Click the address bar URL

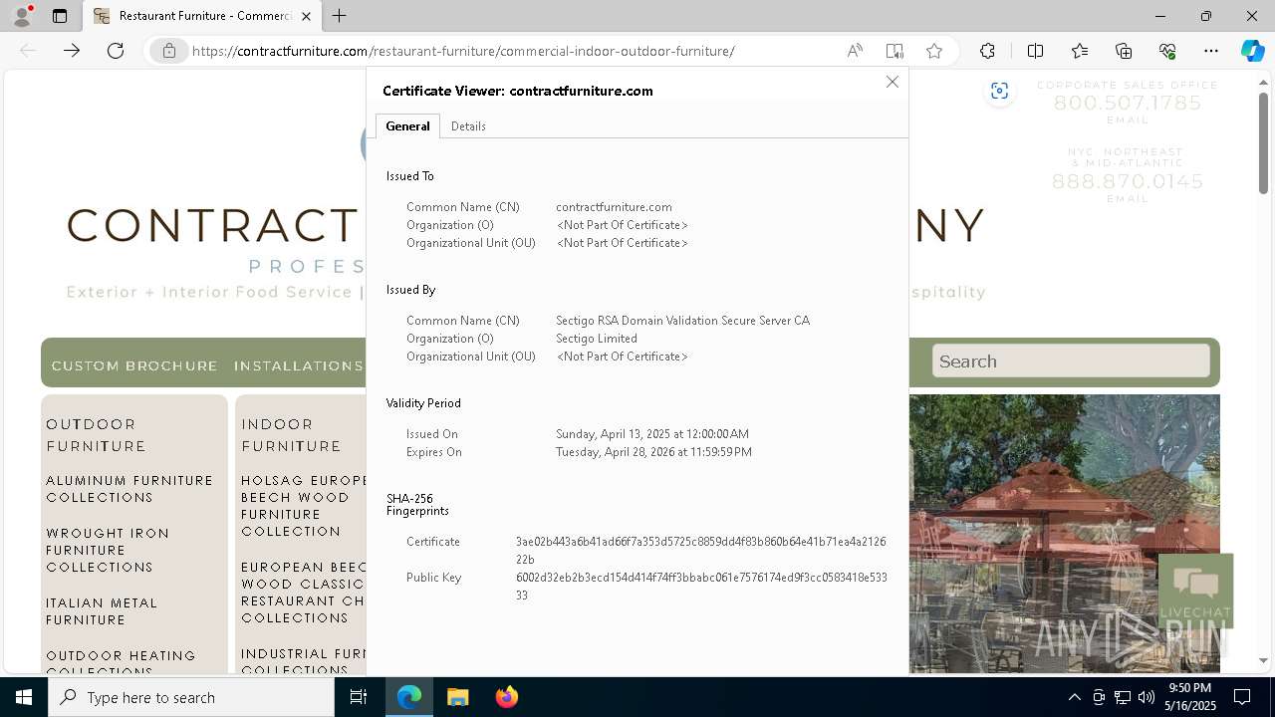pos(463,51)
